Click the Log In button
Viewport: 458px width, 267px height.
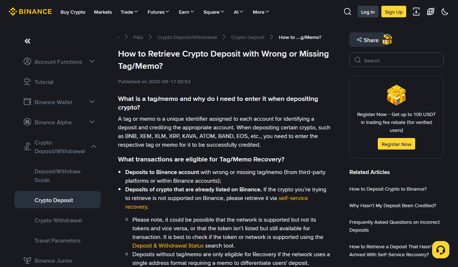[368, 12]
